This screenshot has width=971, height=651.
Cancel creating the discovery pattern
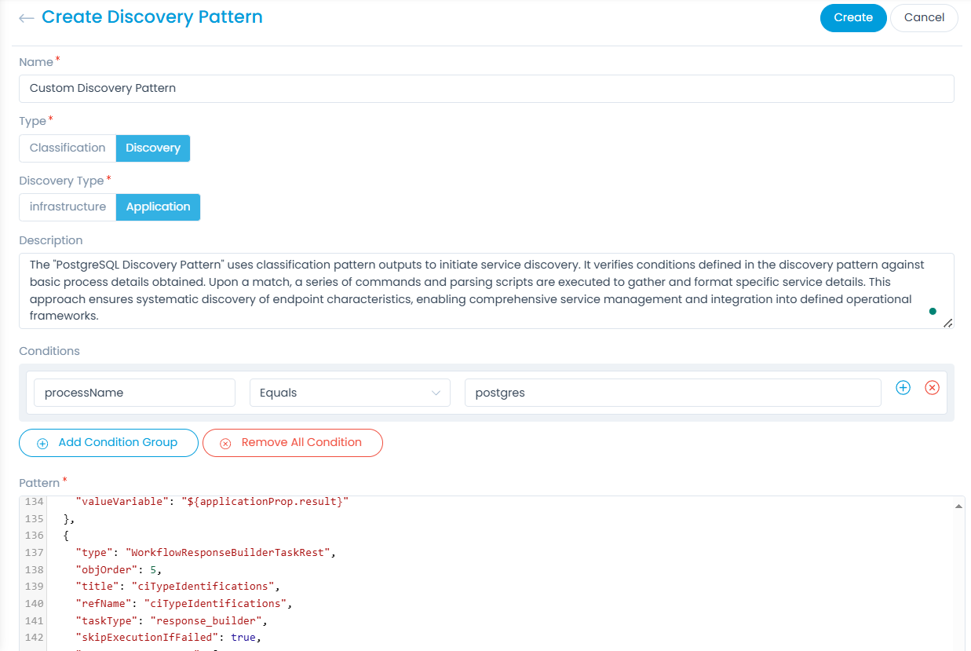click(x=924, y=18)
